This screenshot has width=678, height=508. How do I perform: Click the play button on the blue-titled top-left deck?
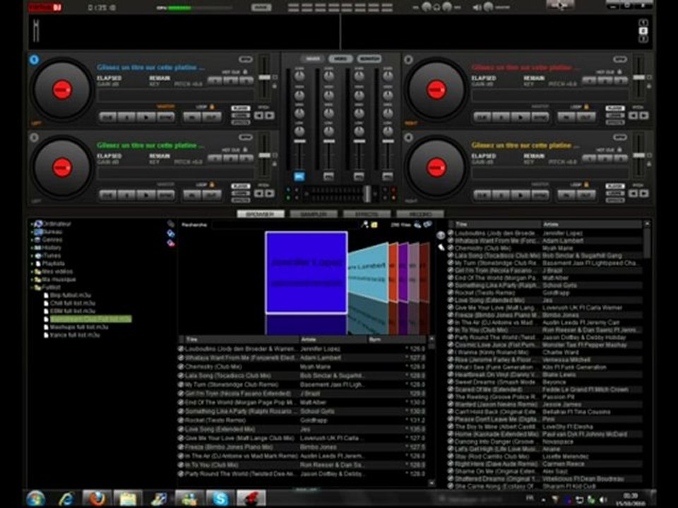(x=146, y=116)
